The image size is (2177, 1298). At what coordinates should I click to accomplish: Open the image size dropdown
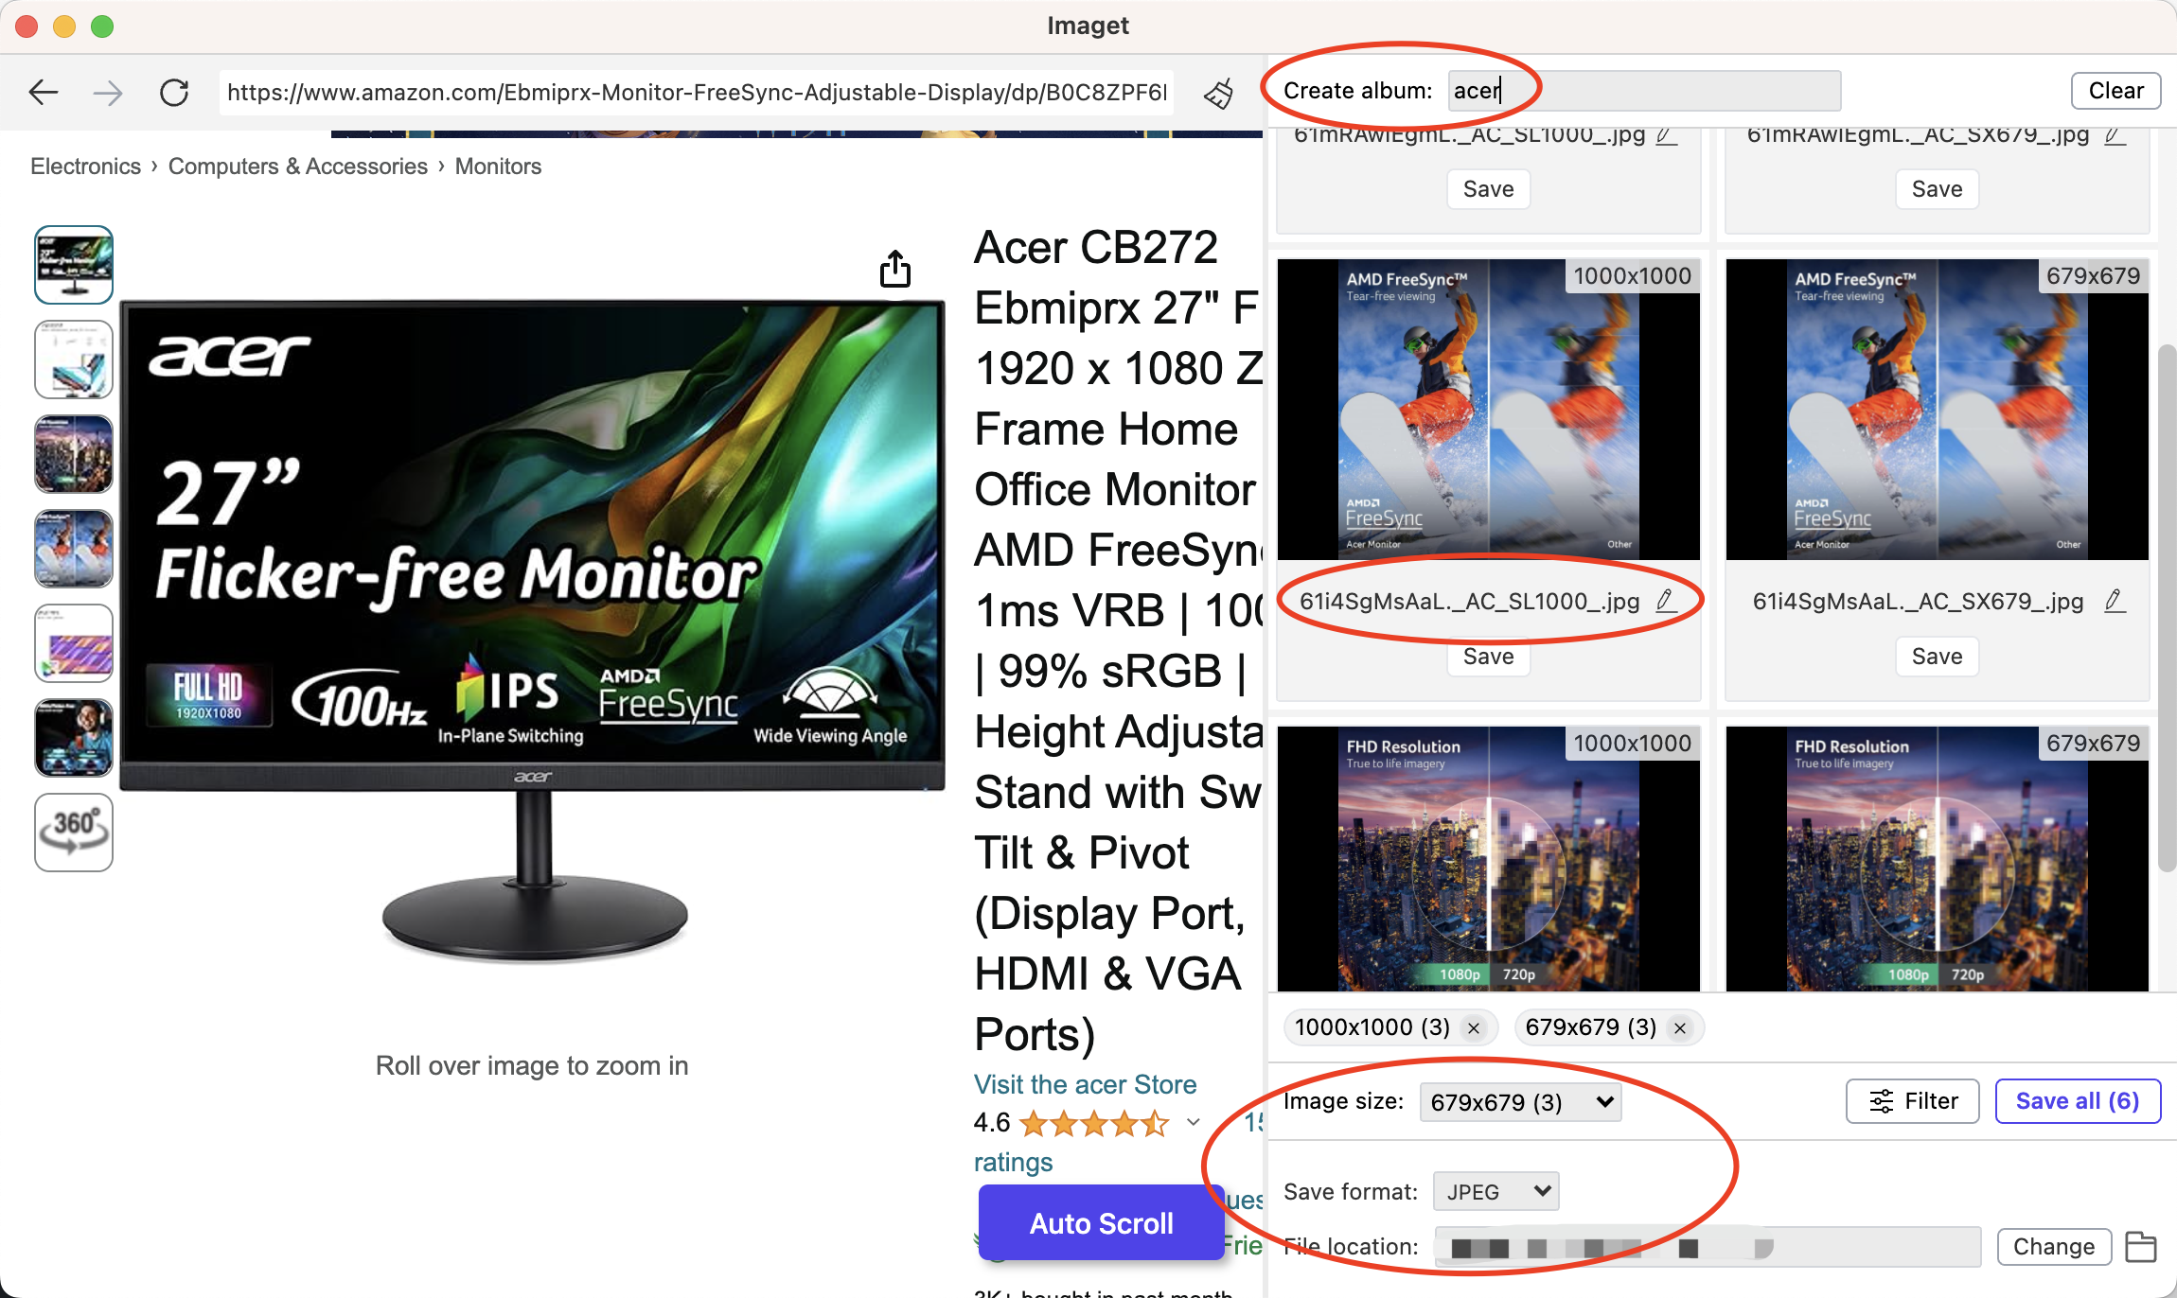coord(1519,1102)
